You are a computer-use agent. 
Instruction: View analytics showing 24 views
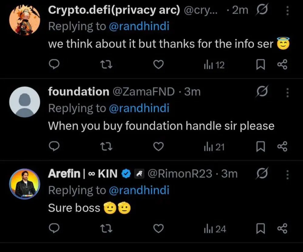point(215,229)
